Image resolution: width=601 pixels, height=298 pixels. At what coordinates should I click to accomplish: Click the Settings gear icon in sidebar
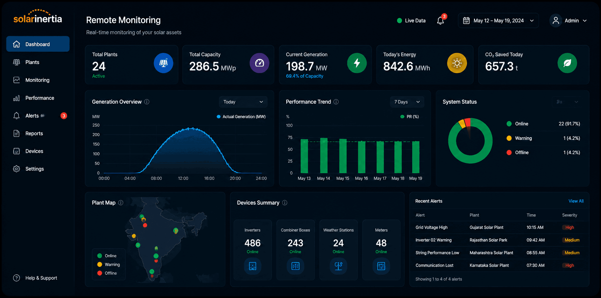pyautogui.click(x=16, y=169)
